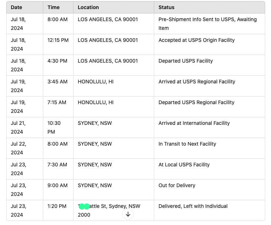Click the Status column header
271x225 pixels.
(x=166, y=7)
